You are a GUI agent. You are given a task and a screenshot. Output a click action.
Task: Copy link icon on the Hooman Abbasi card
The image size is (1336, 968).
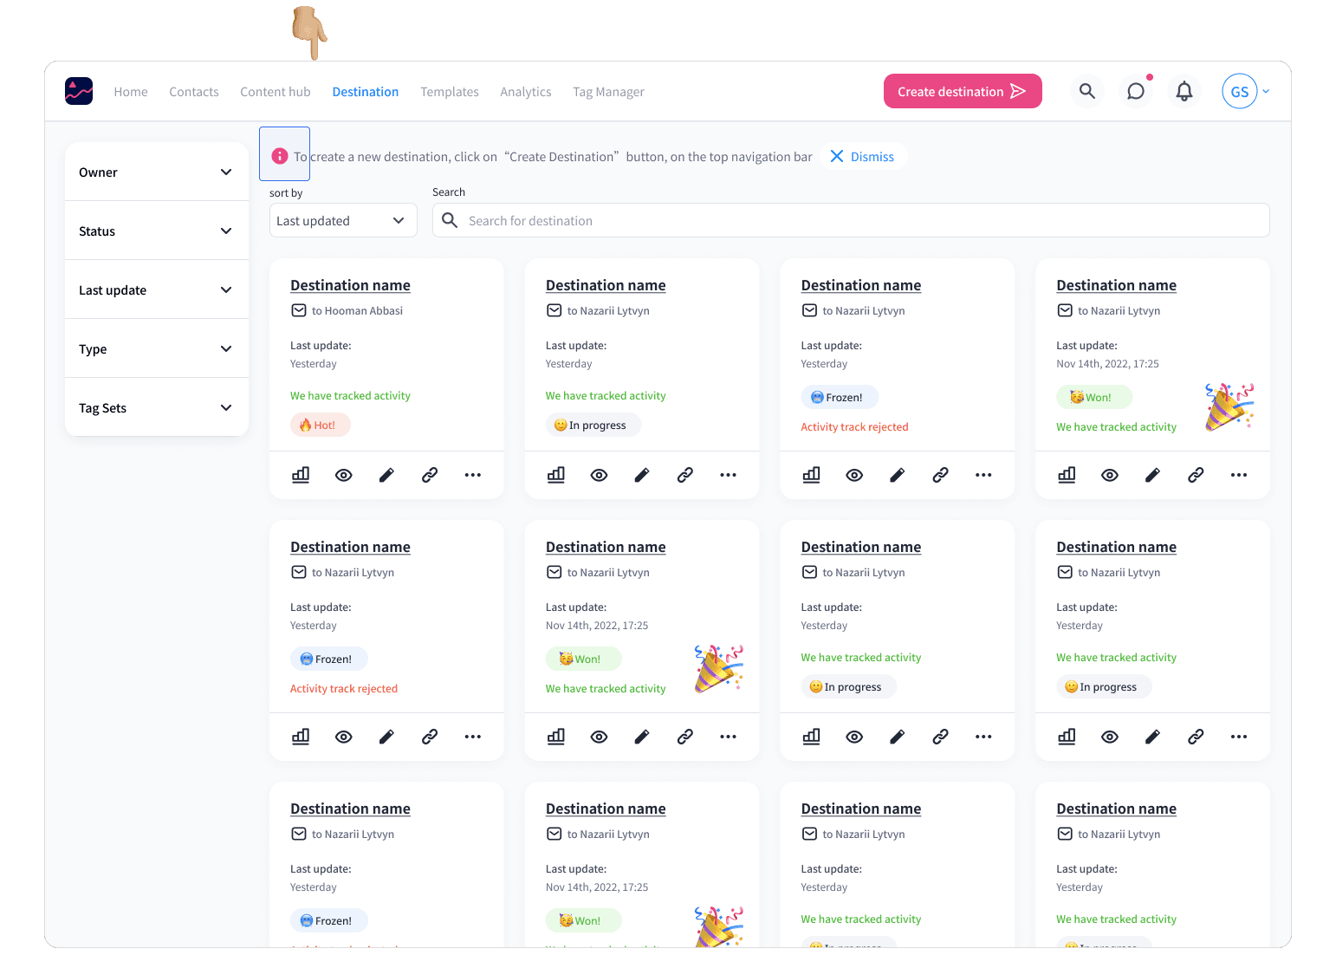tap(430, 475)
